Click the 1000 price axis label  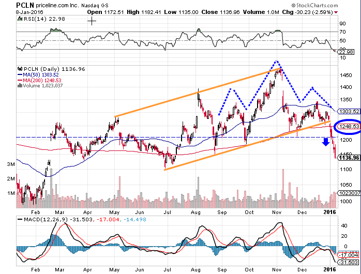click(x=346, y=202)
